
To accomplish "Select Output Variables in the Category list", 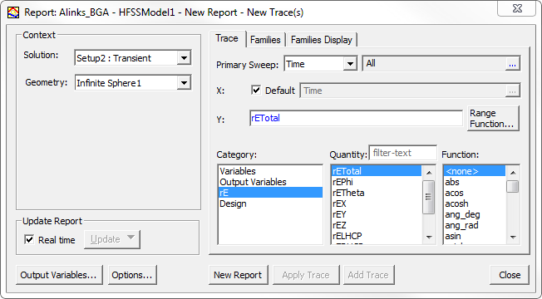I will (271, 182).
